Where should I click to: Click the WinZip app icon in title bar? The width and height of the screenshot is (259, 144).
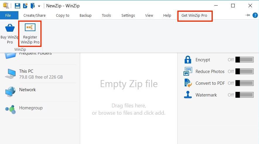click(6, 6)
